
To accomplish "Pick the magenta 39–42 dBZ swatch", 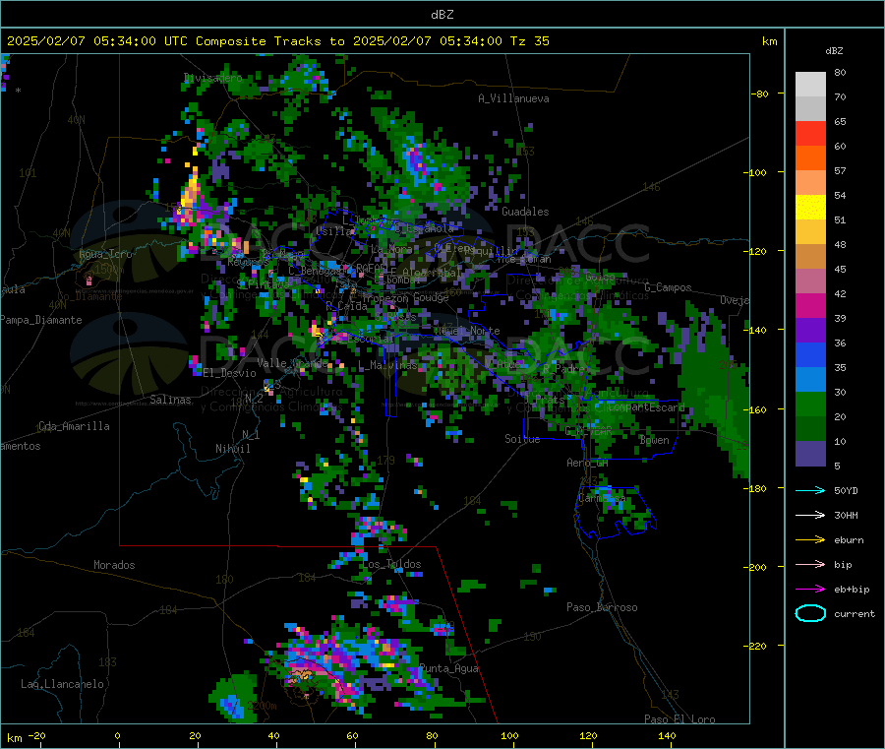I will click(810, 306).
